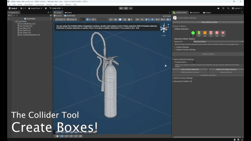The height and width of the screenshot is (141, 251).
Task: Switch to the Inspector tab
Action: tap(195, 13)
